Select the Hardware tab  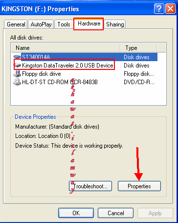coord(89,24)
